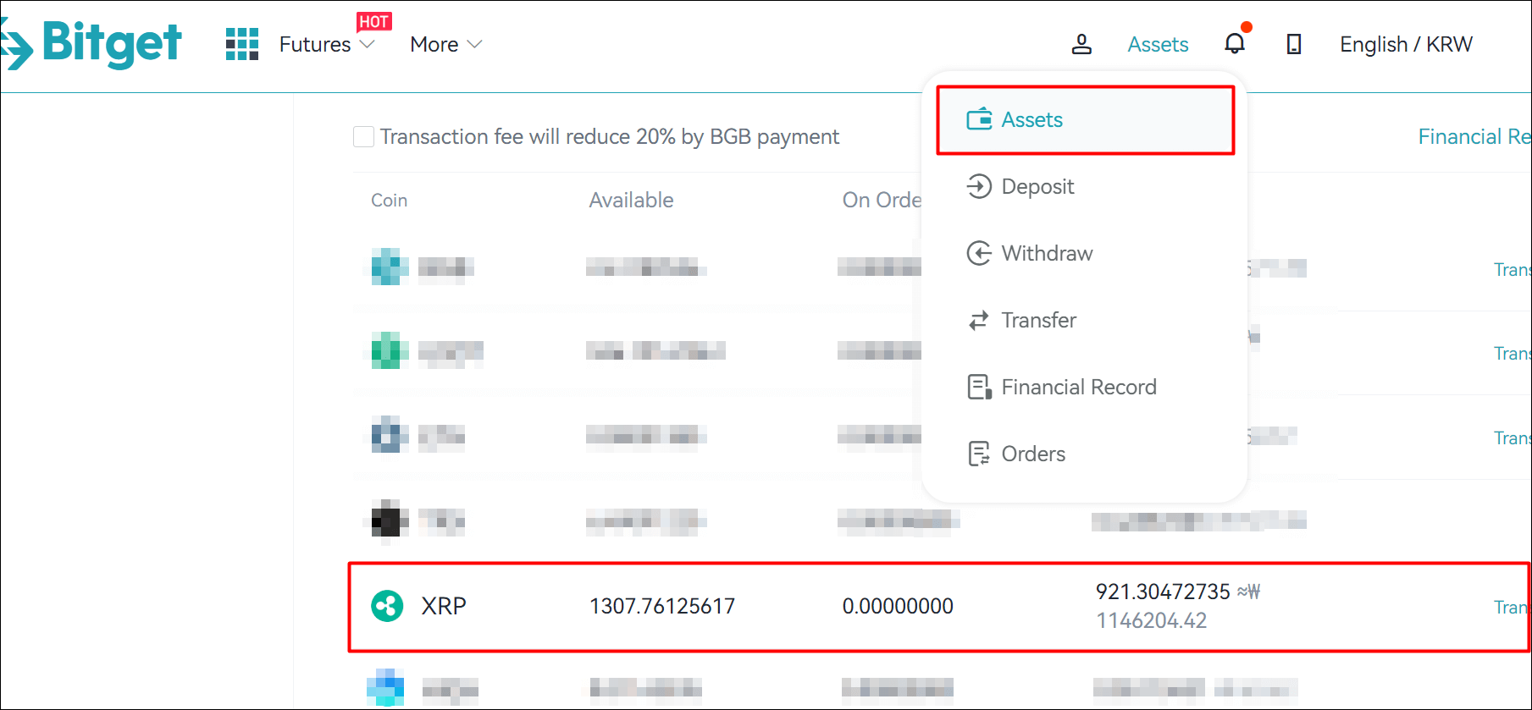
Task: Open English / KRW language selector
Action: pyautogui.click(x=1406, y=44)
